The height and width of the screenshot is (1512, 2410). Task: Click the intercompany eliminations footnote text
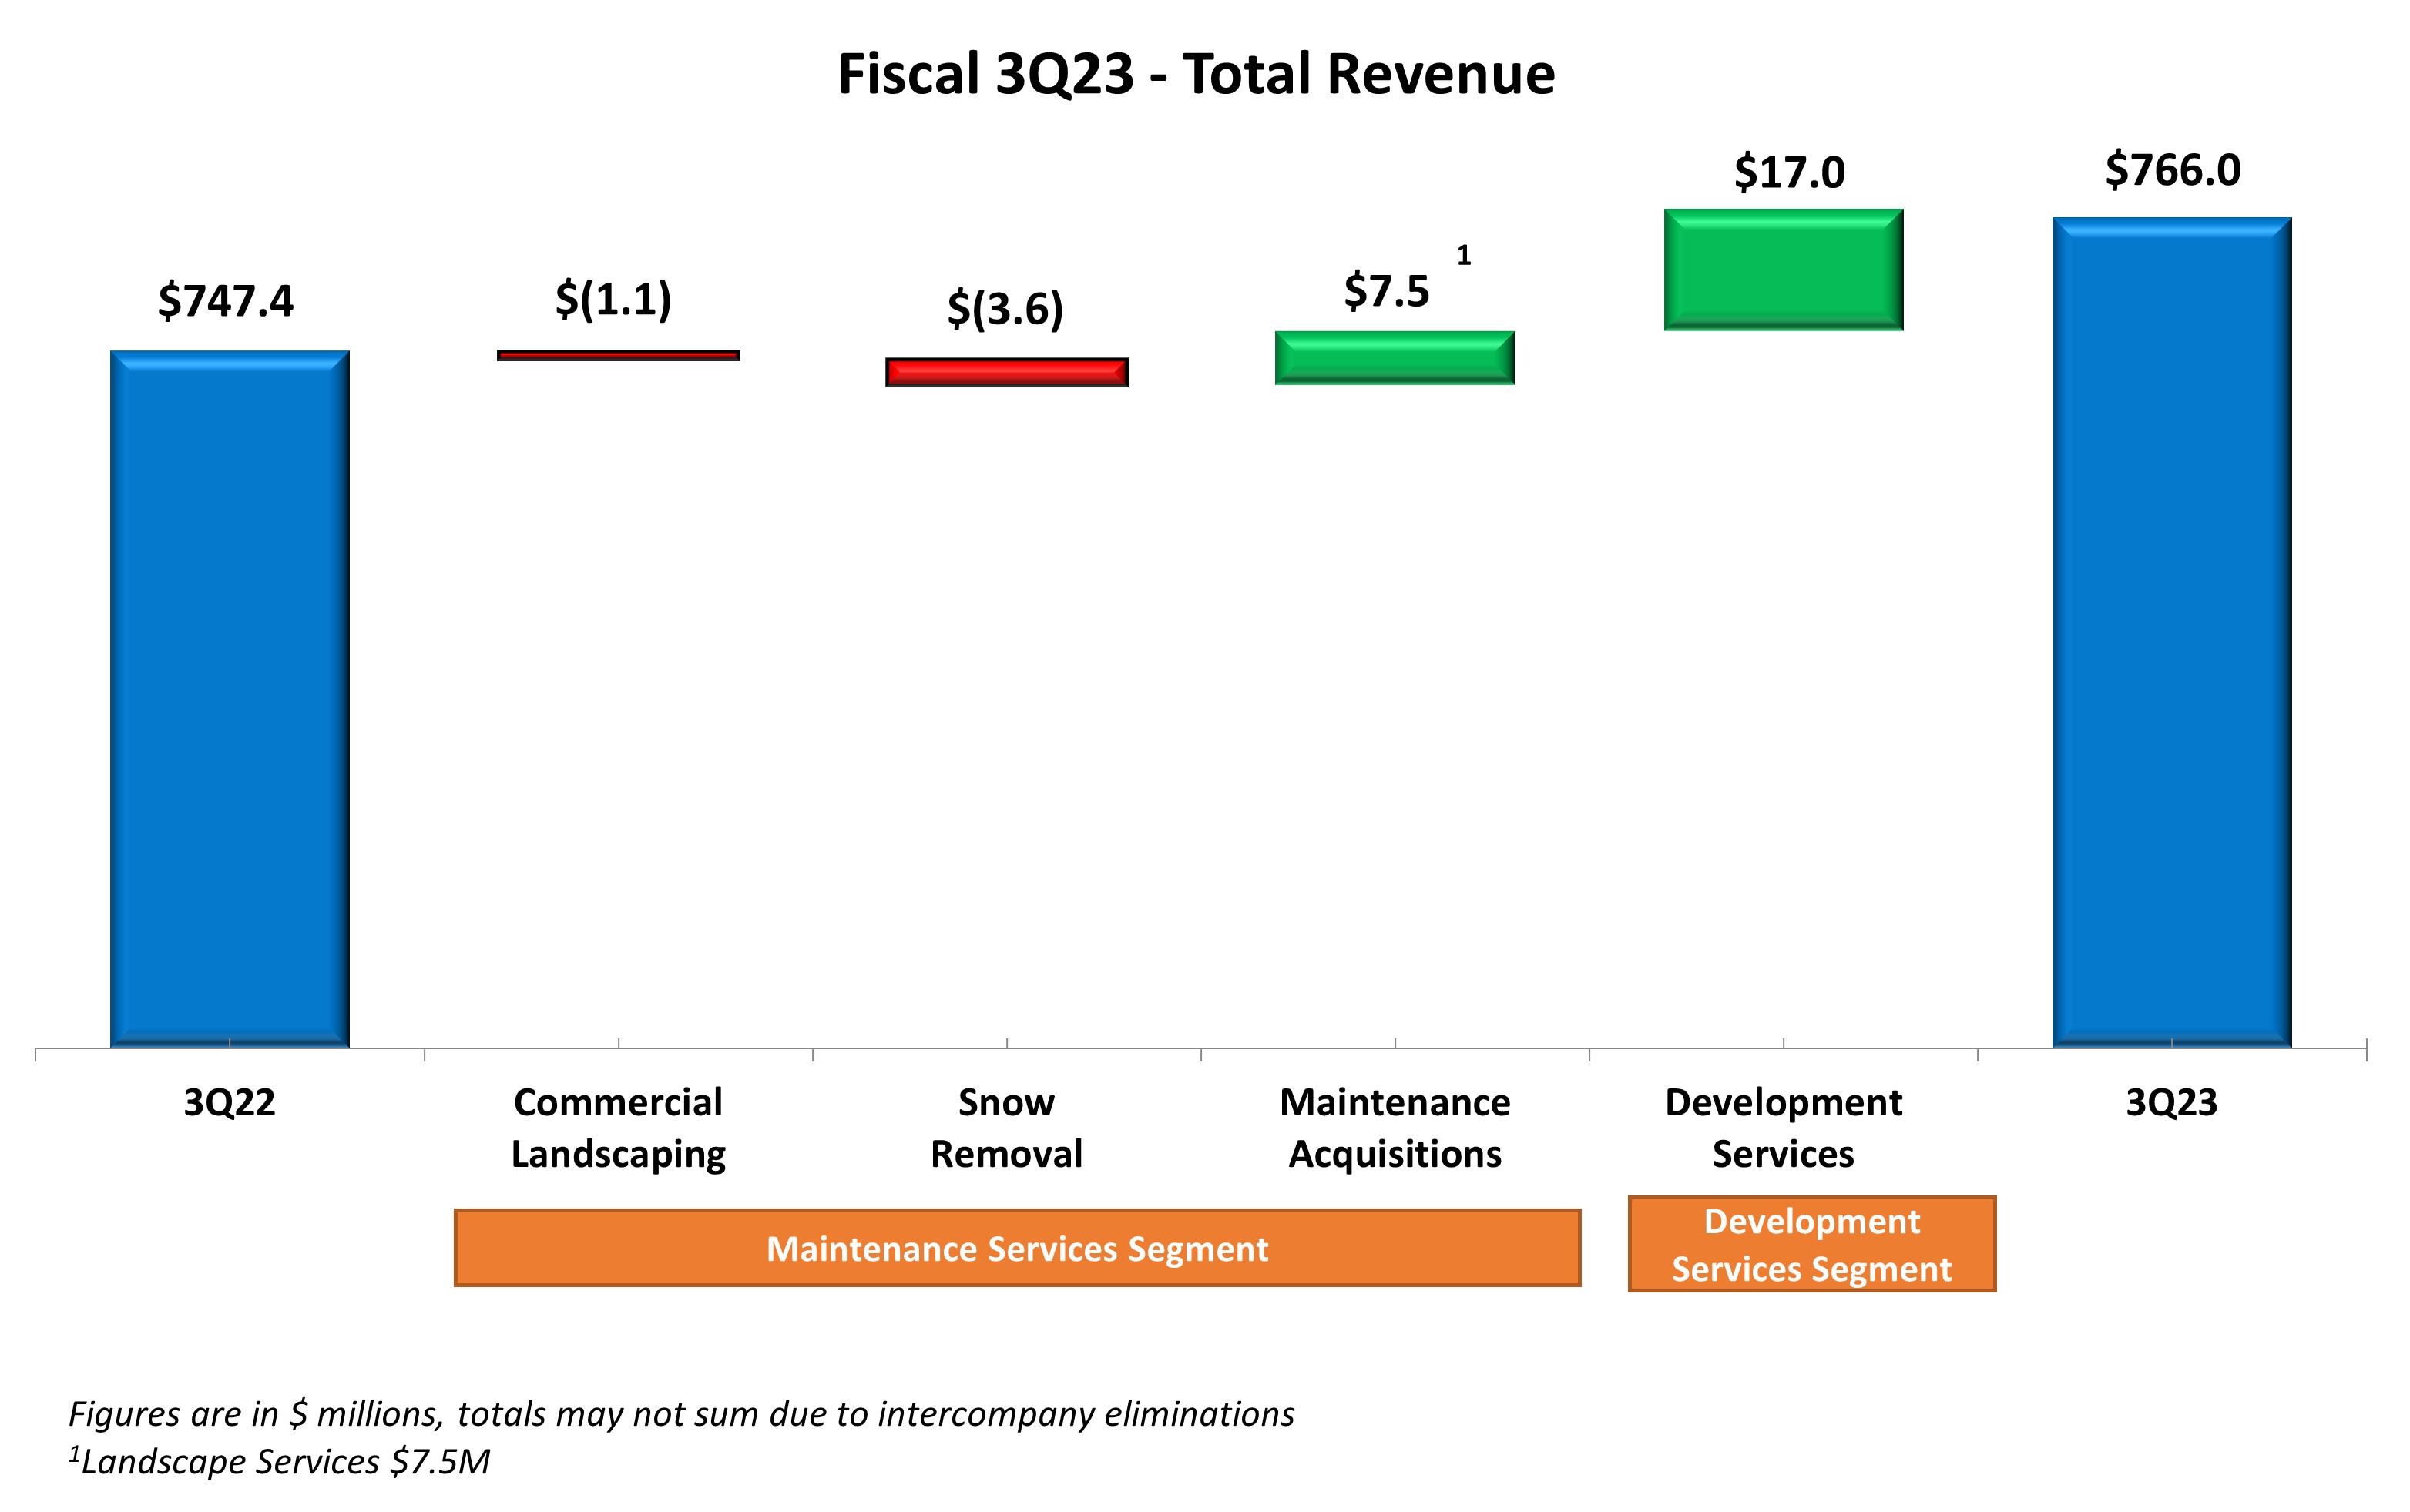681,1413
